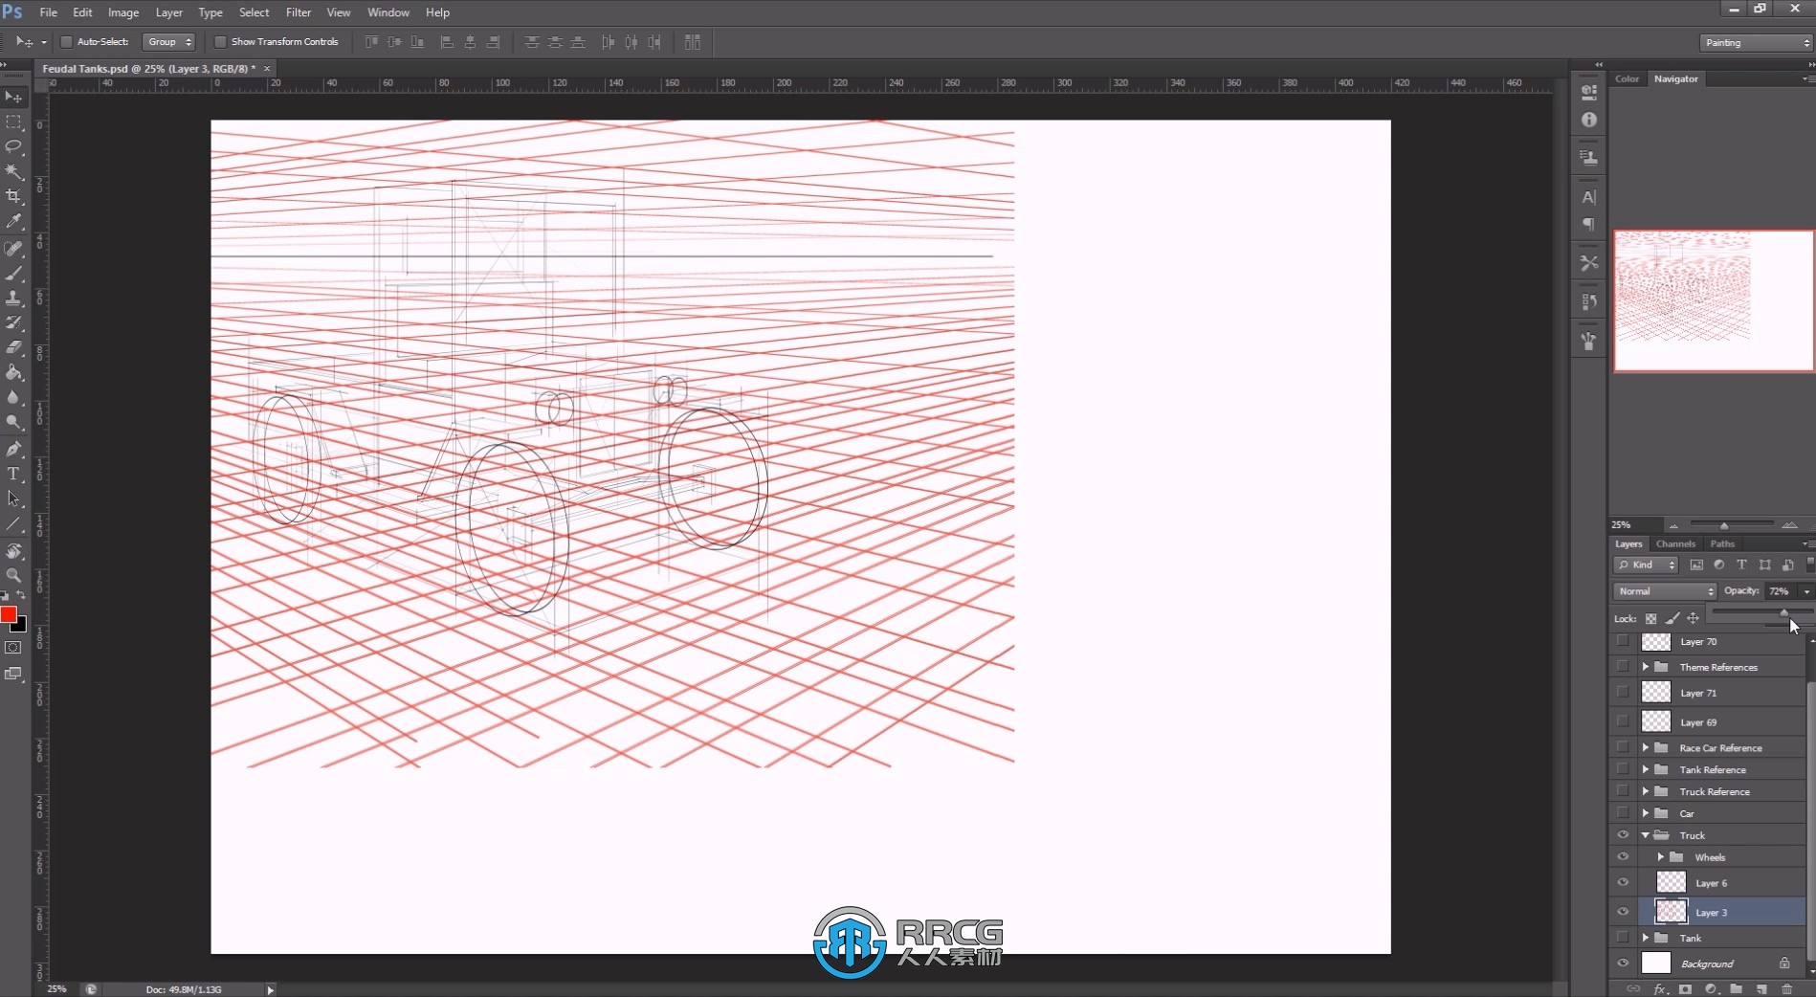
Task: Switch to the Paths tab
Action: click(x=1722, y=543)
